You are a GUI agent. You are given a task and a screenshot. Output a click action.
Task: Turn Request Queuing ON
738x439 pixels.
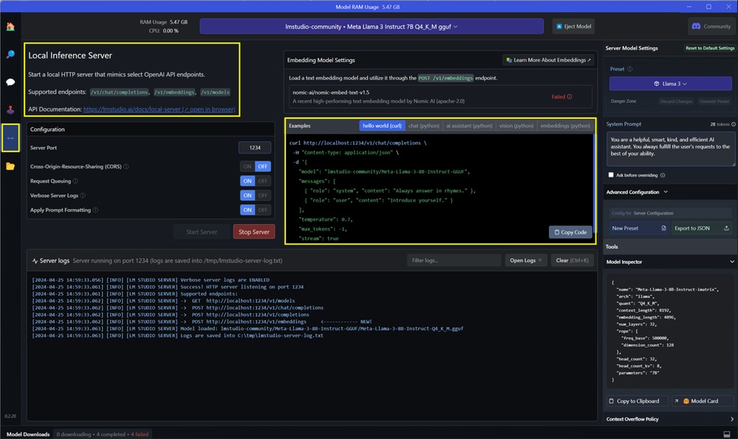pyautogui.click(x=247, y=181)
